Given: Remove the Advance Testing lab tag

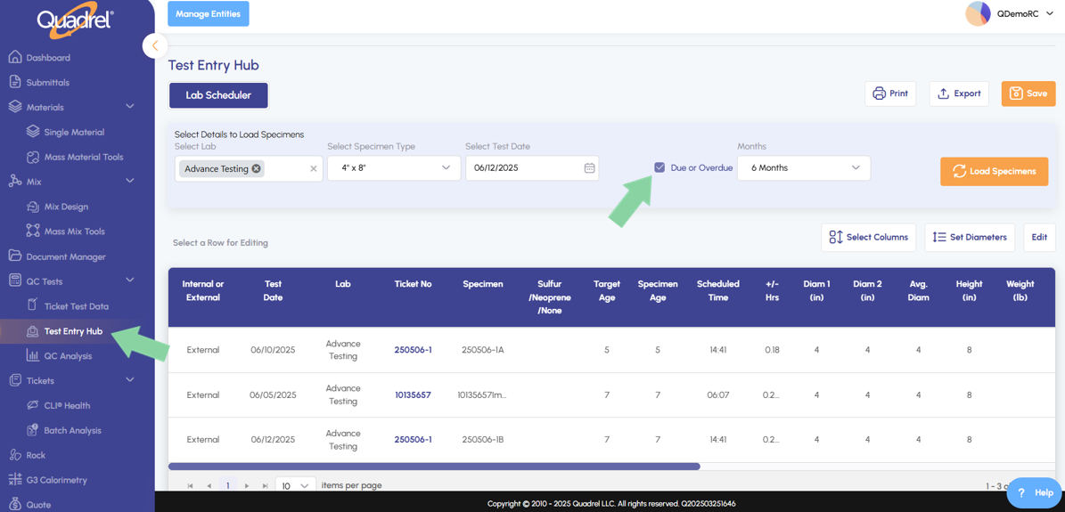Looking at the screenshot, I should tap(257, 168).
